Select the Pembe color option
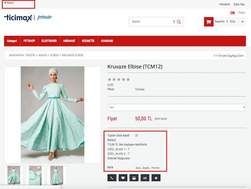251x189 pixels. (156, 167)
